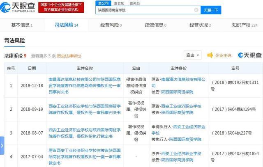Open plaintiff 西安工业经济职业学校 in row 2

click(181, 106)
